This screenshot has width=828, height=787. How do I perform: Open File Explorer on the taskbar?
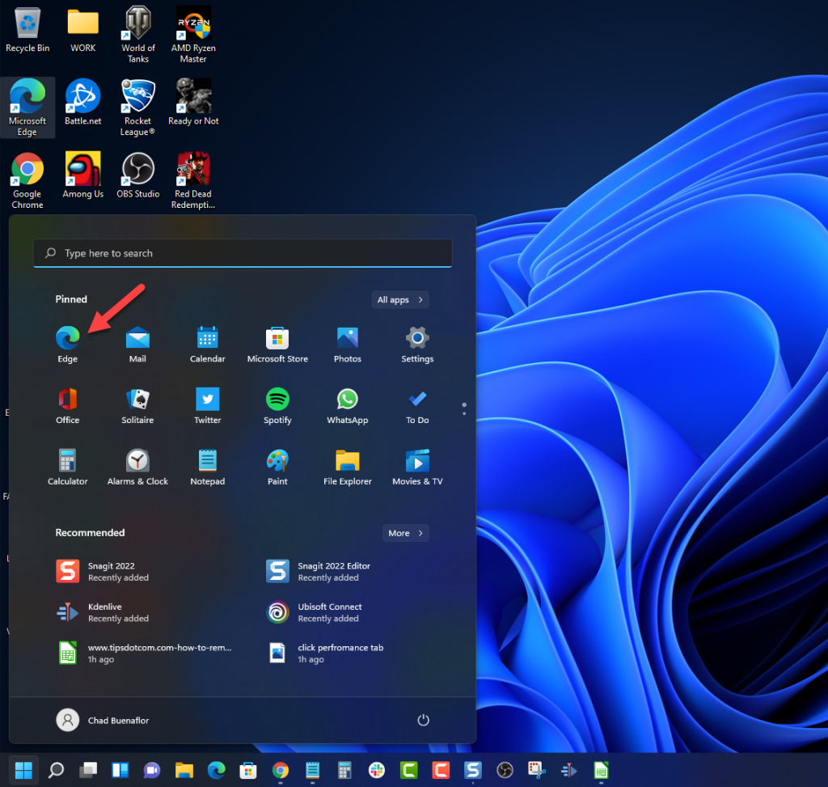point(184,771)
